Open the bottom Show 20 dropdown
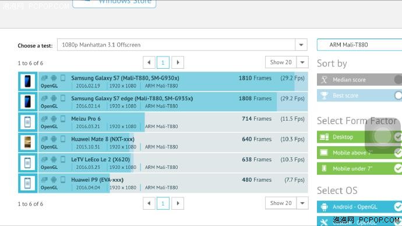402x226 pixels. (287, 203)
